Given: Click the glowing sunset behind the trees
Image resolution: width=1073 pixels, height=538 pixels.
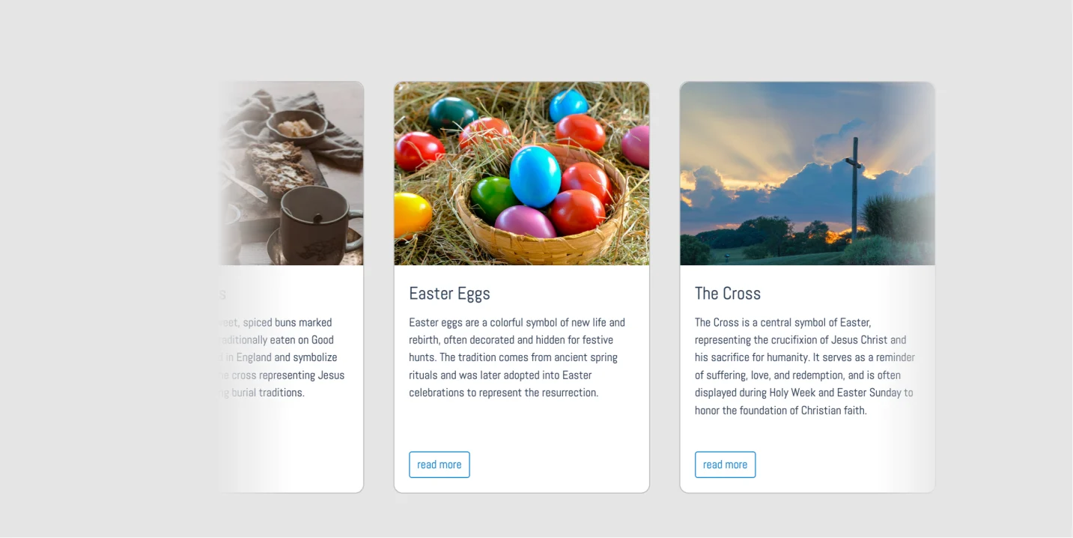Looking at the screenshot, I should [833, 236].
